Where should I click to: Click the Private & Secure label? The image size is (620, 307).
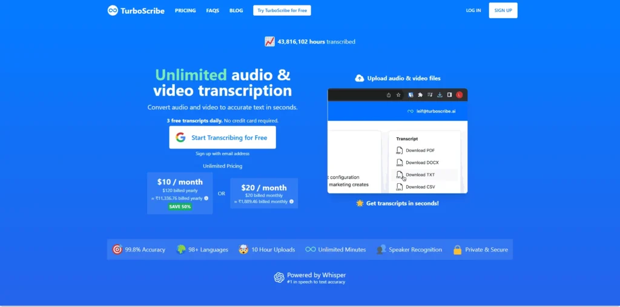486,250
